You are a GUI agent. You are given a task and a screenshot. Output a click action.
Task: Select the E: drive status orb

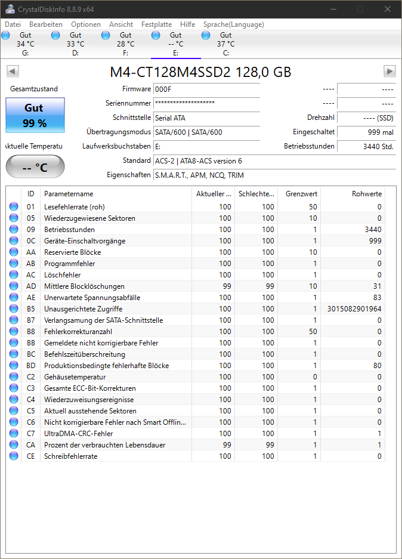point(156,35)
